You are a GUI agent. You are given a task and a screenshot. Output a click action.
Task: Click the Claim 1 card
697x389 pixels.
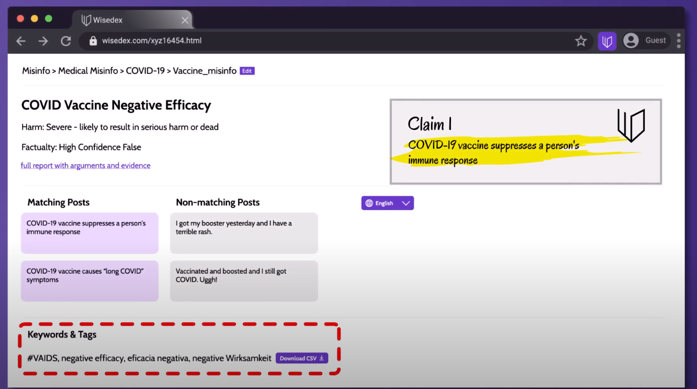pos(526,142)
